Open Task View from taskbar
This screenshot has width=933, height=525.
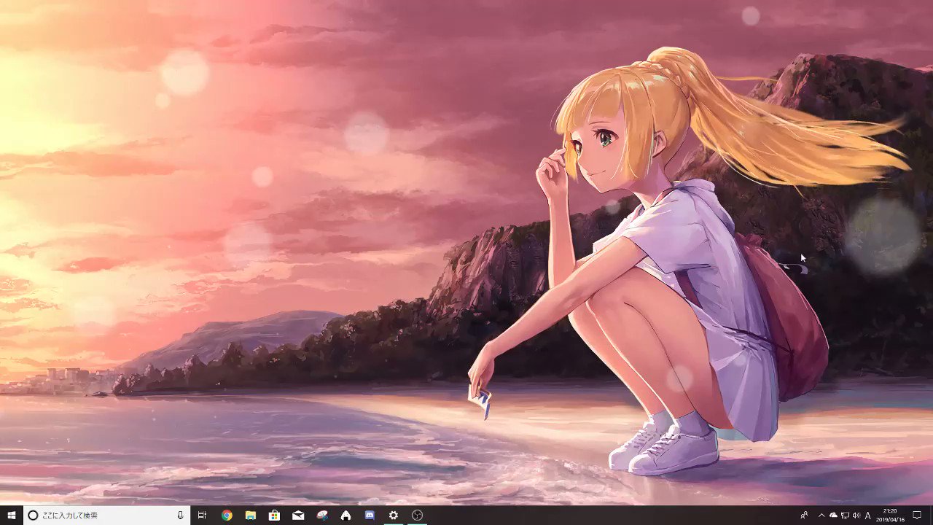coord(203,515)
